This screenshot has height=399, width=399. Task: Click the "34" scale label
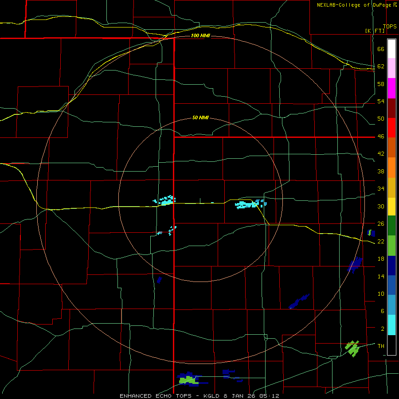point(381,189)
